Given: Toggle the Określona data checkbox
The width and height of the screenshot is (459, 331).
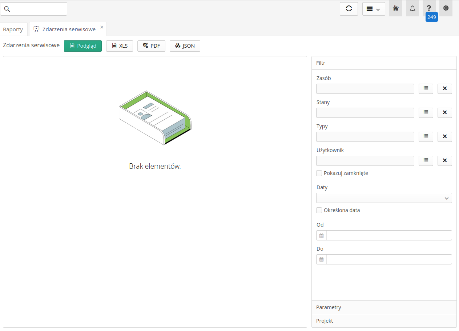Looking at the screenshot, I should point(319,210).
